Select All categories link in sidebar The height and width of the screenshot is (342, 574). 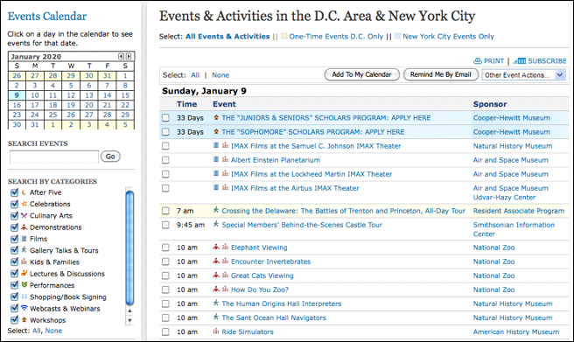click(x=36, y=331)
